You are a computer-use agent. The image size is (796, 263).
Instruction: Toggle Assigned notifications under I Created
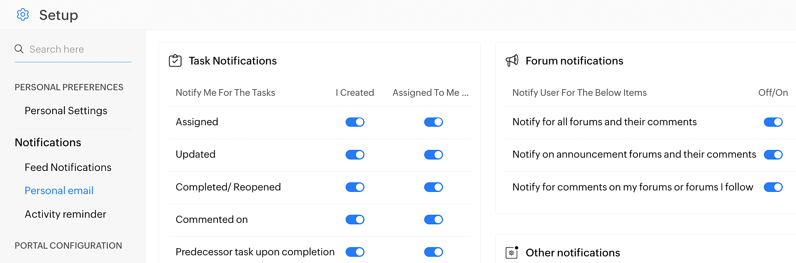click(x=354, y=122)
